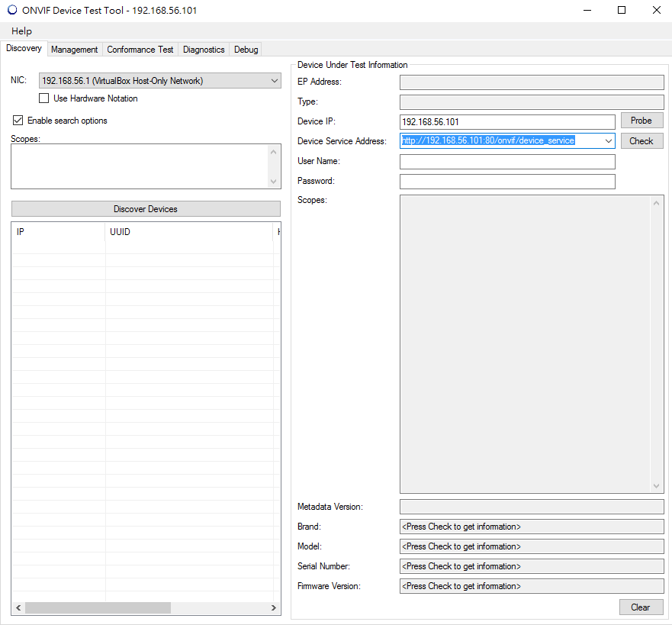The height and width of the screenshot is (625, 672).
Task: Click the Firmware Version information field
Action: point(532,586)
